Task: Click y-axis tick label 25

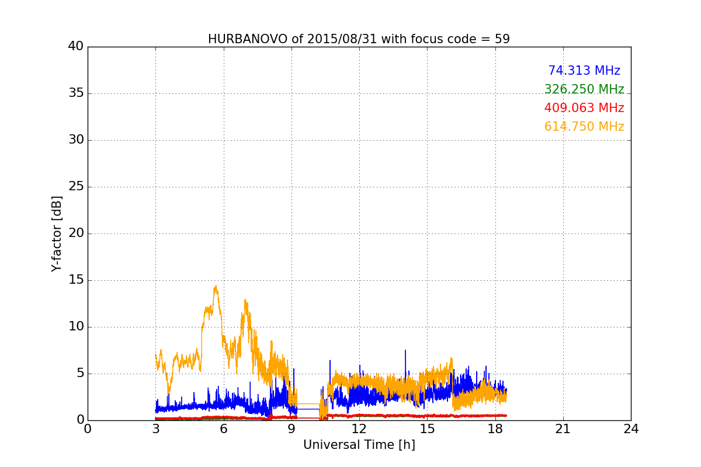Action: (x=76, y=187)
